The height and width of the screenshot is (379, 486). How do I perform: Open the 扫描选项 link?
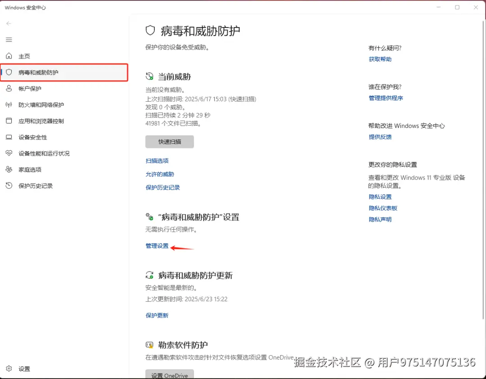(157, 161)
